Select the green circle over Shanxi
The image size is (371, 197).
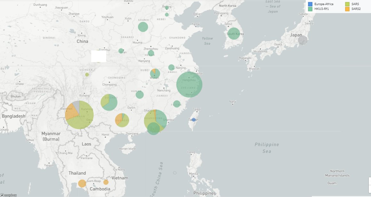[x=143, y=27]
